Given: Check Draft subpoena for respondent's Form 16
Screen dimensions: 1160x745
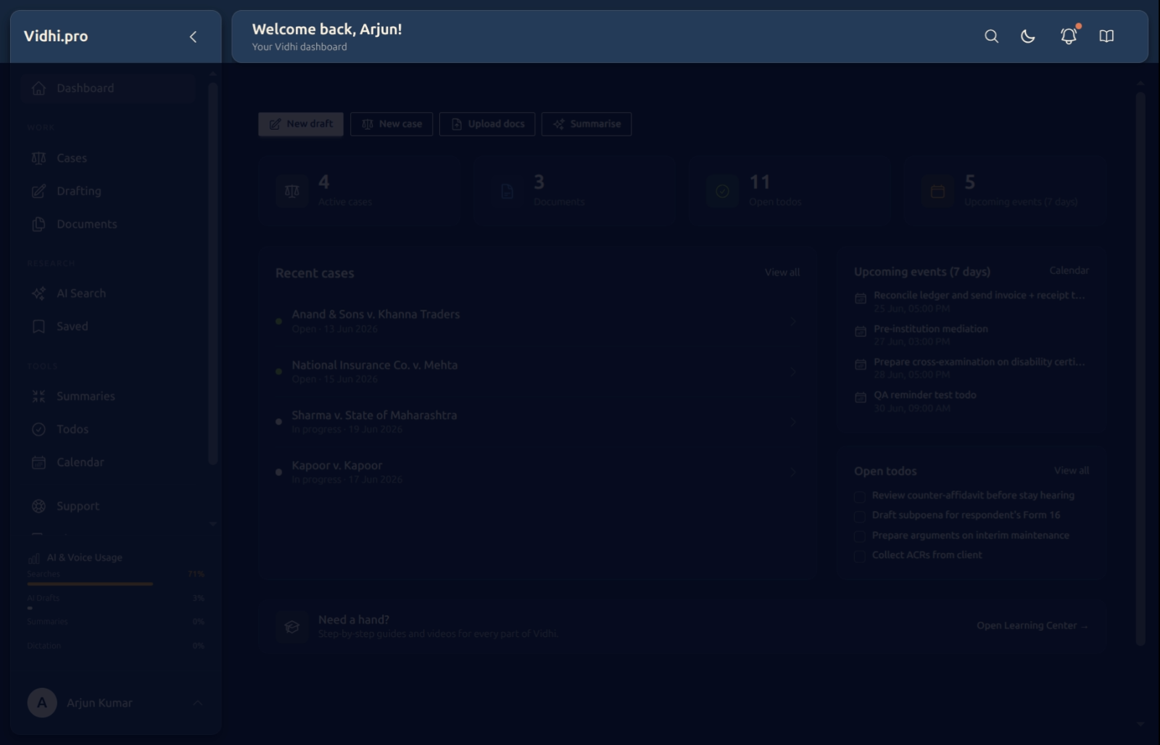Looking at the screenshot, I should click(860, 517).
